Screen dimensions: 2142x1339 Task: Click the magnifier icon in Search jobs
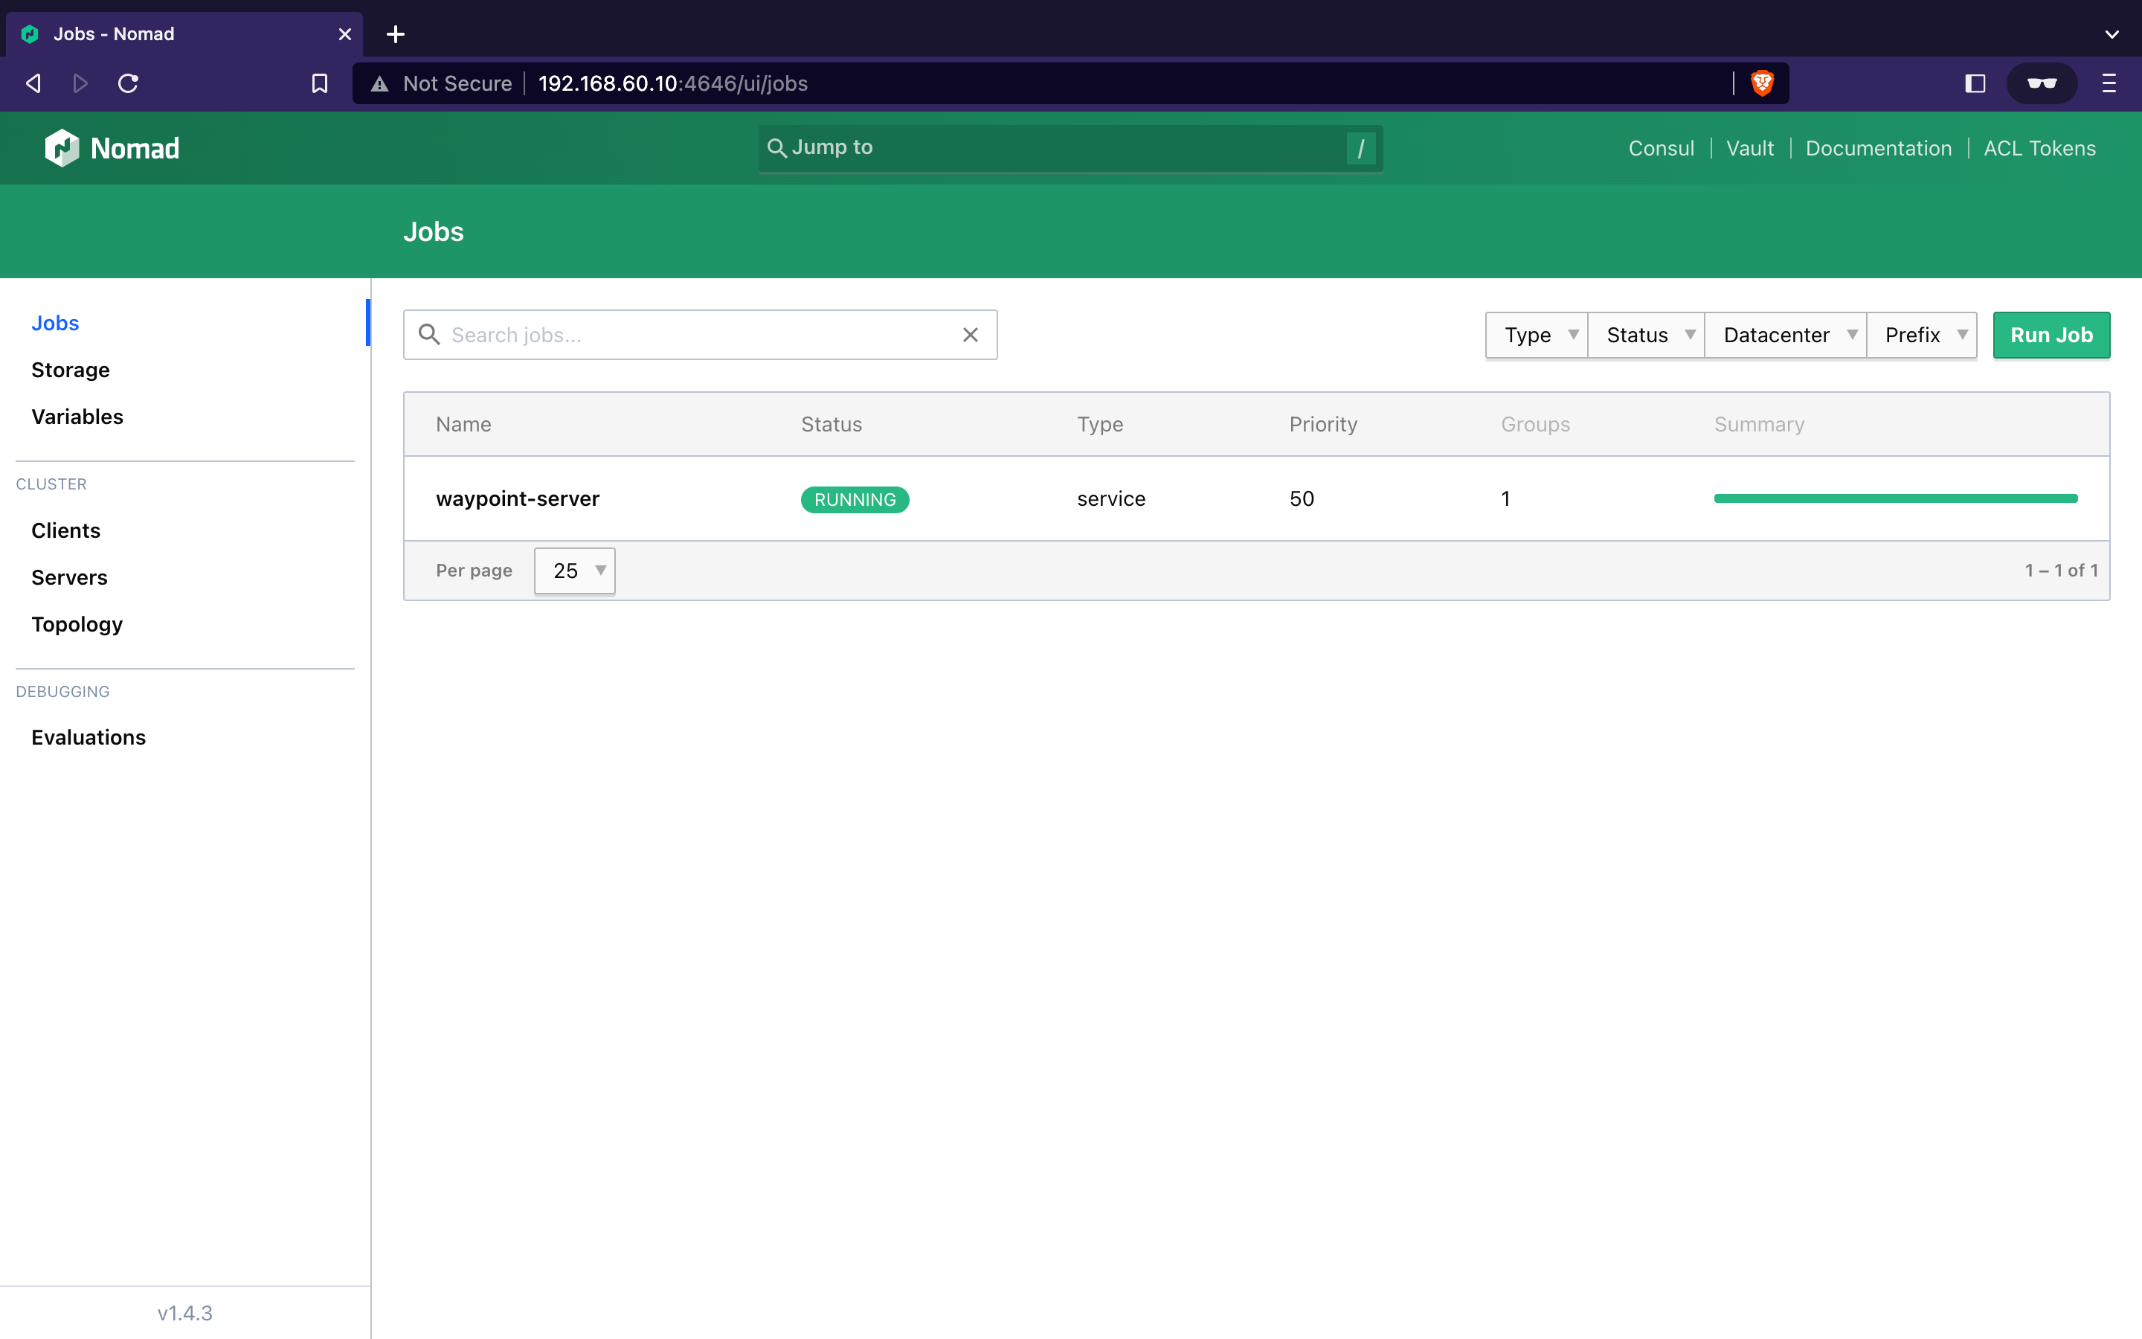[429, 334]
